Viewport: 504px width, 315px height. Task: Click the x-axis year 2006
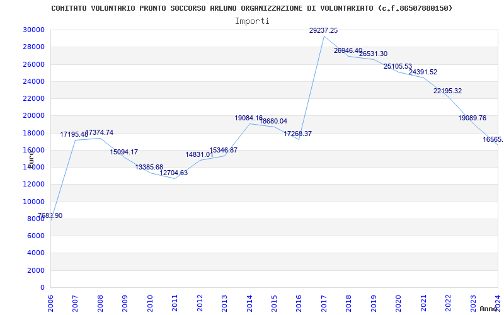coord(51,303)
